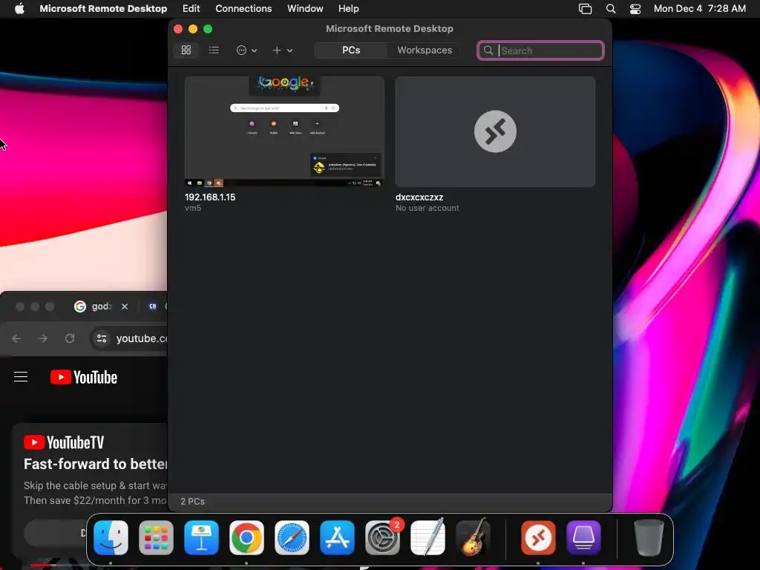The width and height of the screenshot is (760, 570).
Task: Open the 192.168.1.15 PC thumbnail
Action: tap(284, 131)
